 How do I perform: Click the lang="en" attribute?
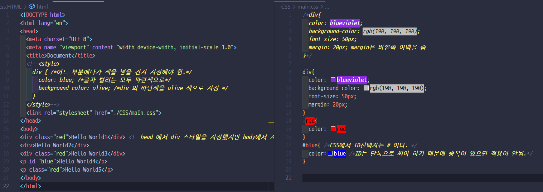tap(52, 23)
